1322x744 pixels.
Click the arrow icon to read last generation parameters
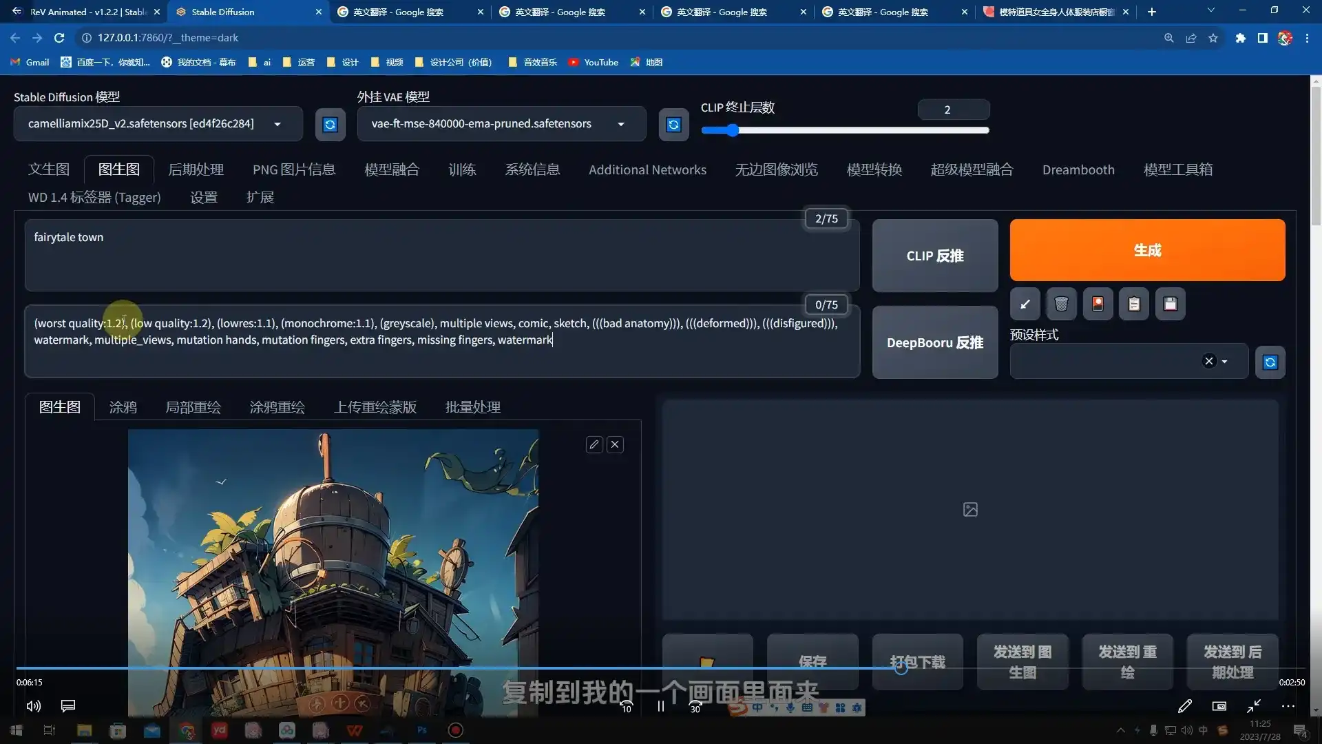[1025, 304]
